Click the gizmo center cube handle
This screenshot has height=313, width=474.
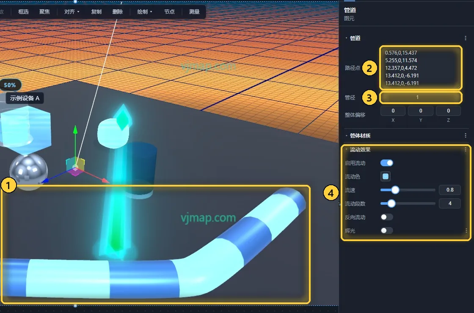[x=75, y=167]
